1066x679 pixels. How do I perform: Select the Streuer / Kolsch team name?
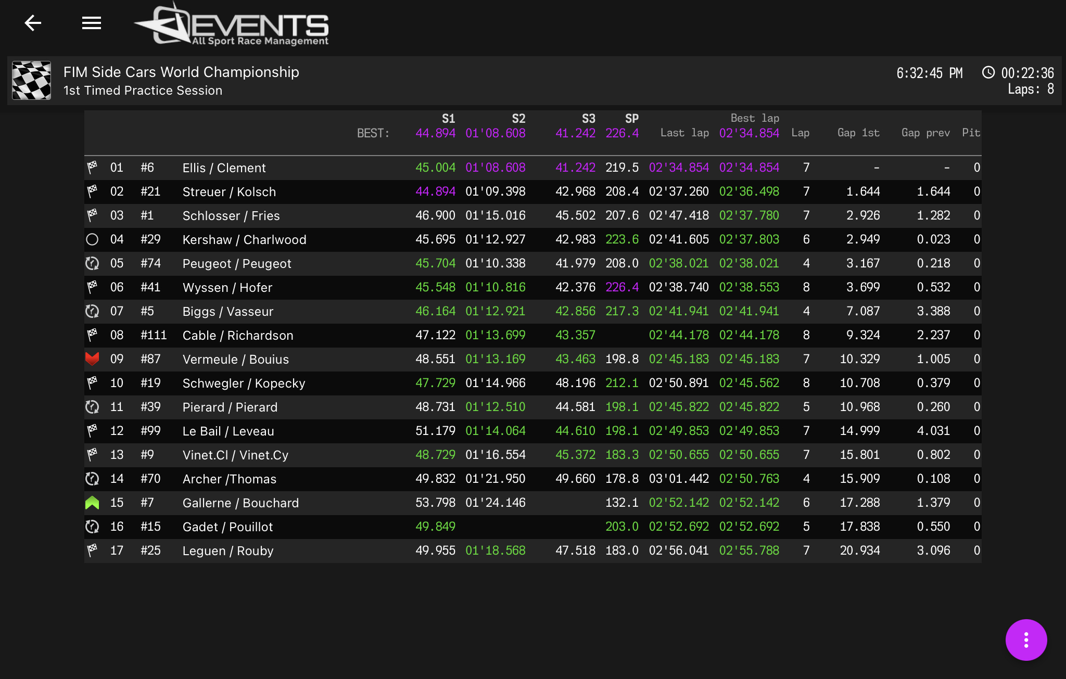point(230,191)
